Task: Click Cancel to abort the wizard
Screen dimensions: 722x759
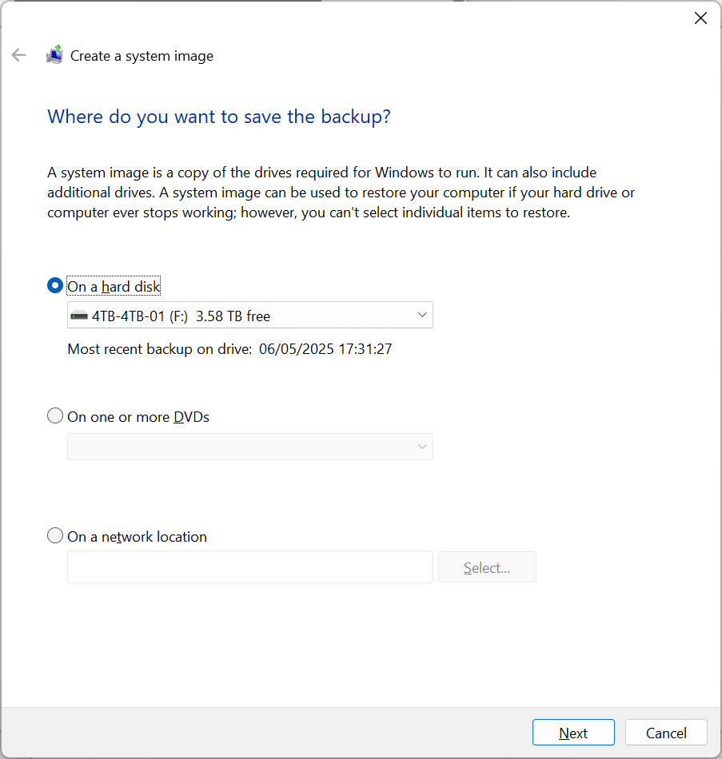Action: 666,733
